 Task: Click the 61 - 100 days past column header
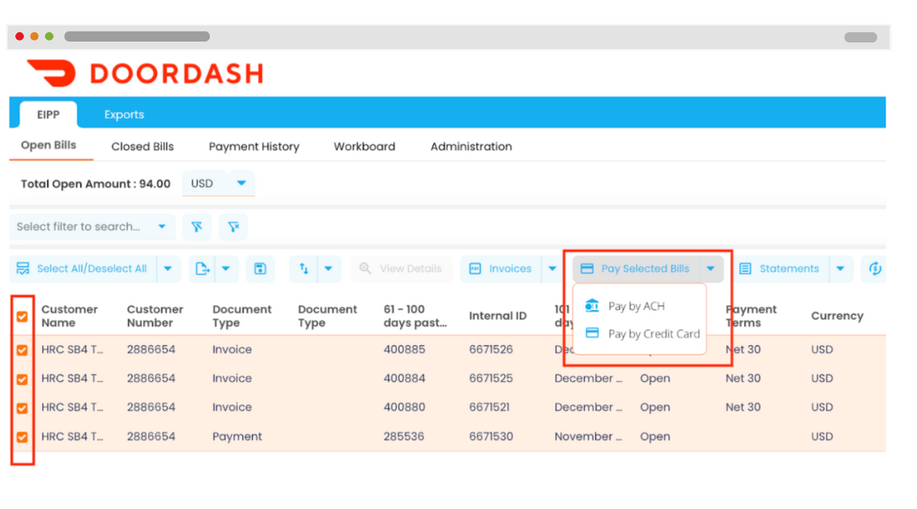click(414, 316)
